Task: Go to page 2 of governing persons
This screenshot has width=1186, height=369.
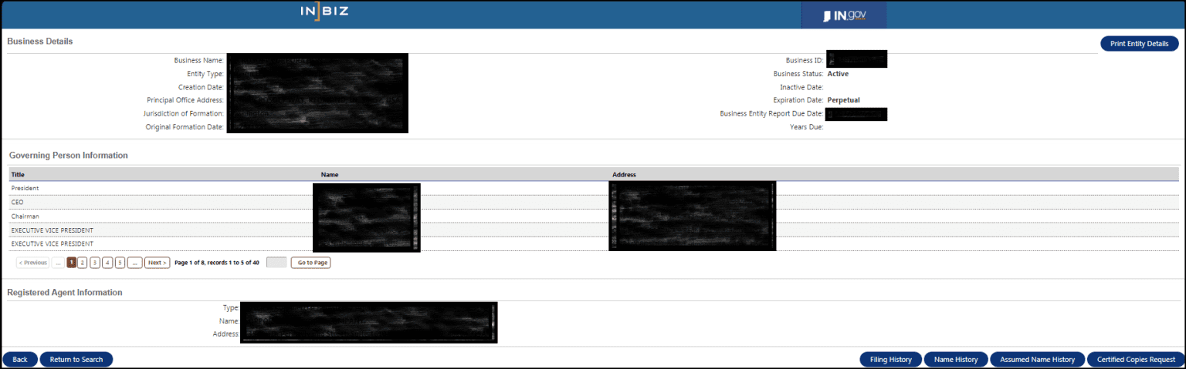Action: [83, 263]
